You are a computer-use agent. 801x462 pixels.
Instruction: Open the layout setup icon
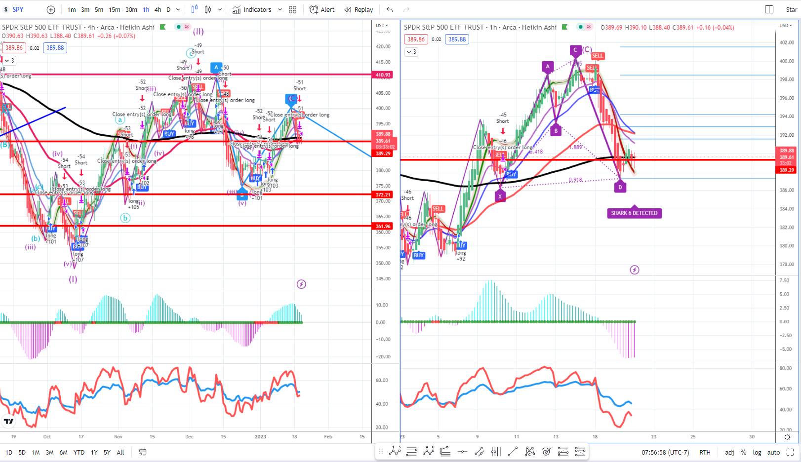(769, 9)
